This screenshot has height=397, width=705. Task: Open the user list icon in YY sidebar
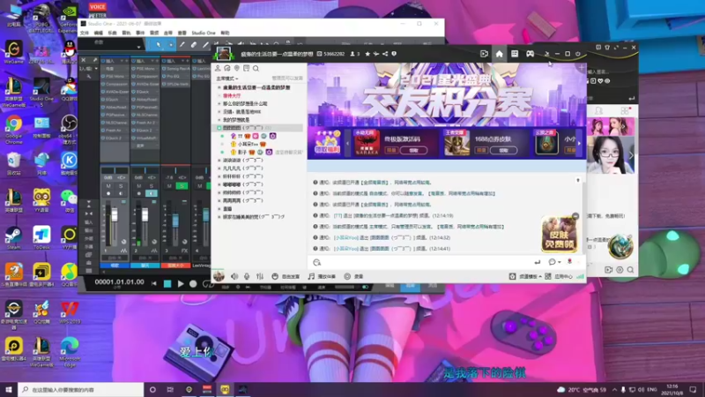coord(218,69)
